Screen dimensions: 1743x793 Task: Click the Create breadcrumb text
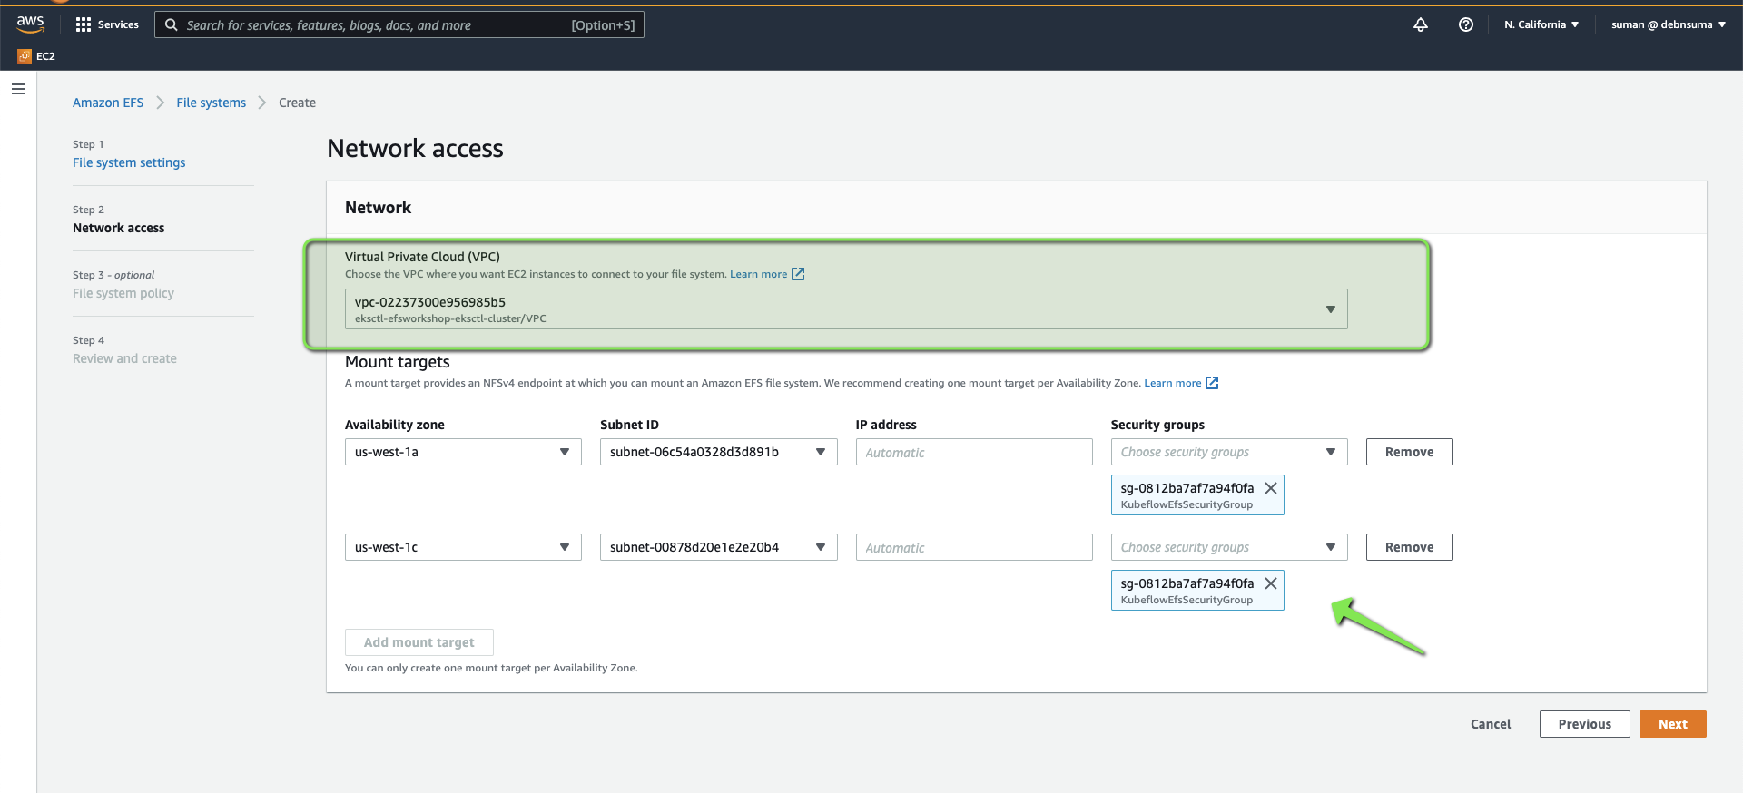click(297, 103)
